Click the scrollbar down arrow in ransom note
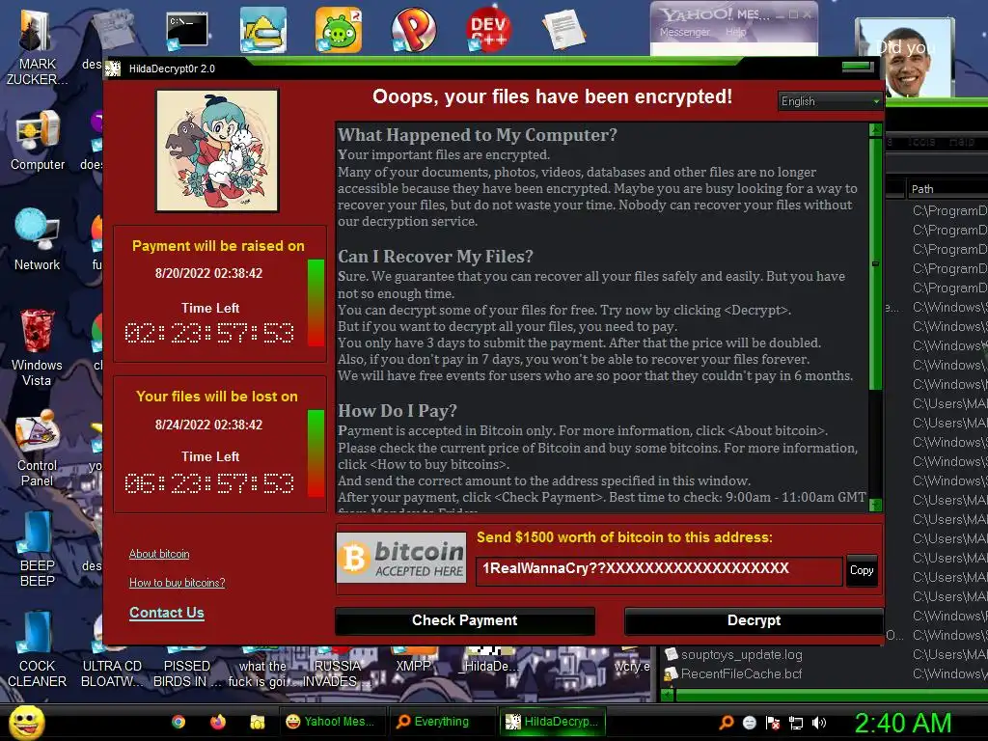The height and width of the screenshot is (741, 988). pos(875,505)
